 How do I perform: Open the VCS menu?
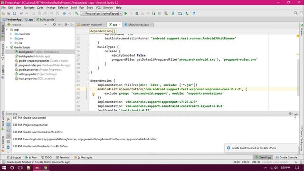tap(98, 8)
